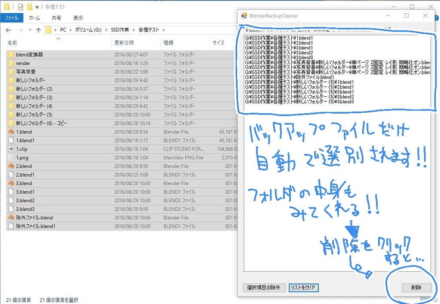Select the 1.clip Clip Studio file icon
This screenshot has height=304, width=440.
[11, 149]
